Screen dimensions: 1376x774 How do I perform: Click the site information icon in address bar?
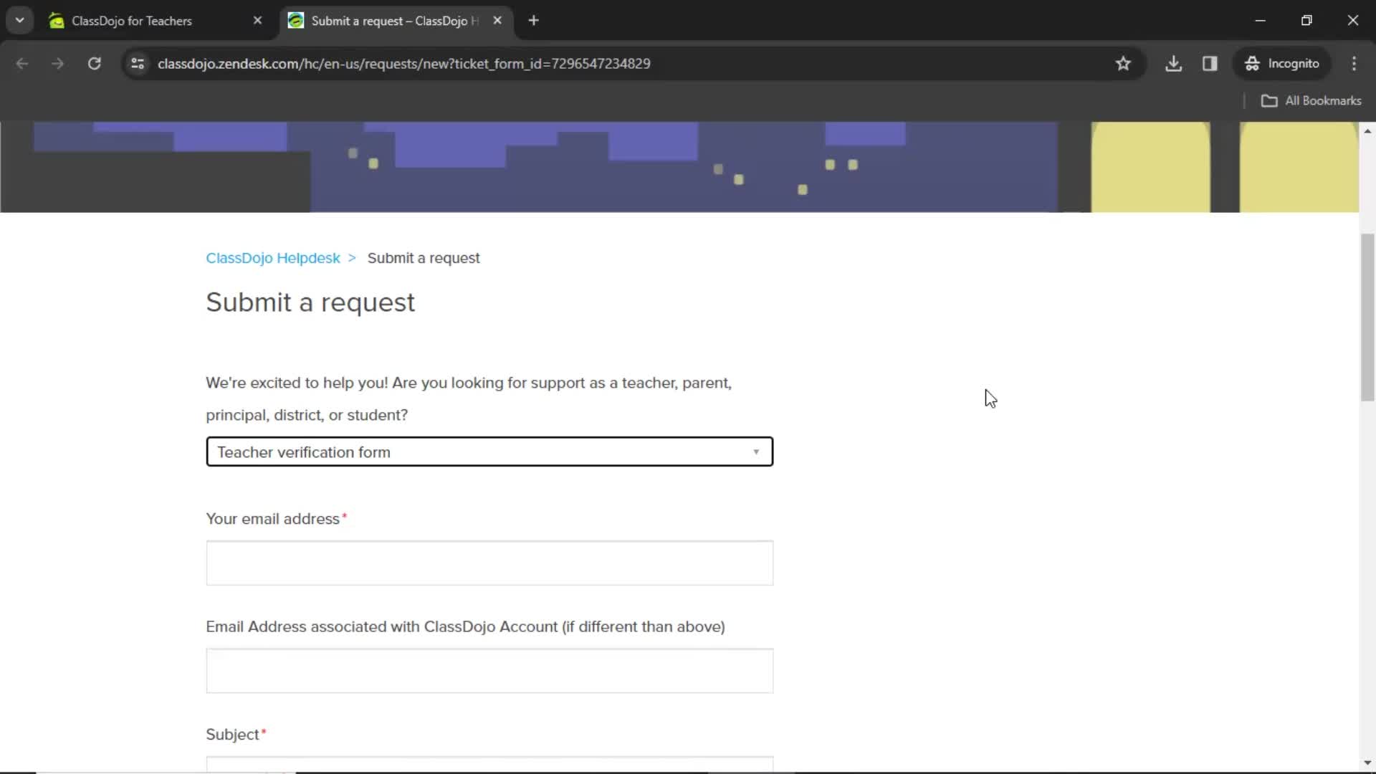click(x=138, y=64)
